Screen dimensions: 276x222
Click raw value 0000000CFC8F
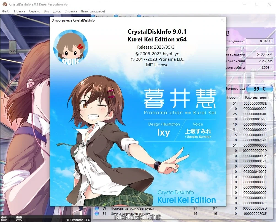[x=255, y=213]
